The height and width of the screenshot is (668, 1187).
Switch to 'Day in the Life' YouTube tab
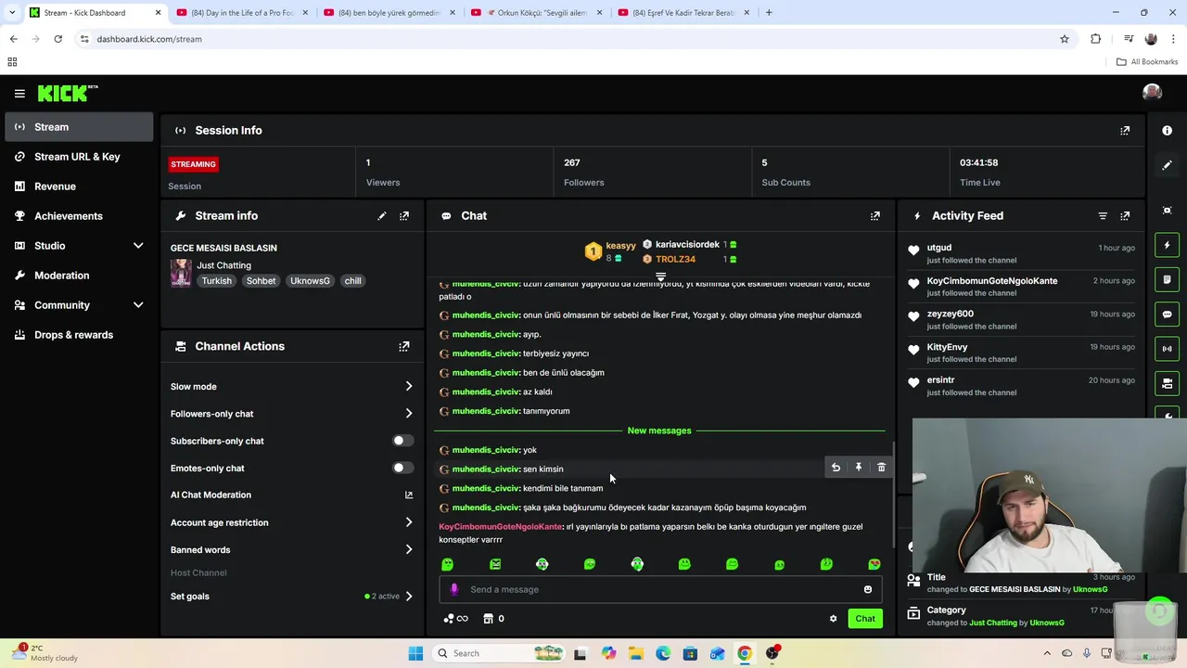(241, 13)
